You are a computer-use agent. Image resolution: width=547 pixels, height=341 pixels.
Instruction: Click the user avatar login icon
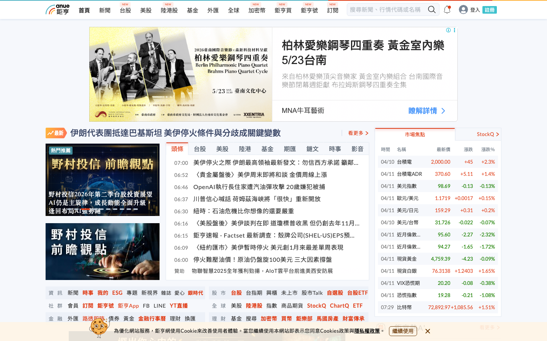[463, 9]
